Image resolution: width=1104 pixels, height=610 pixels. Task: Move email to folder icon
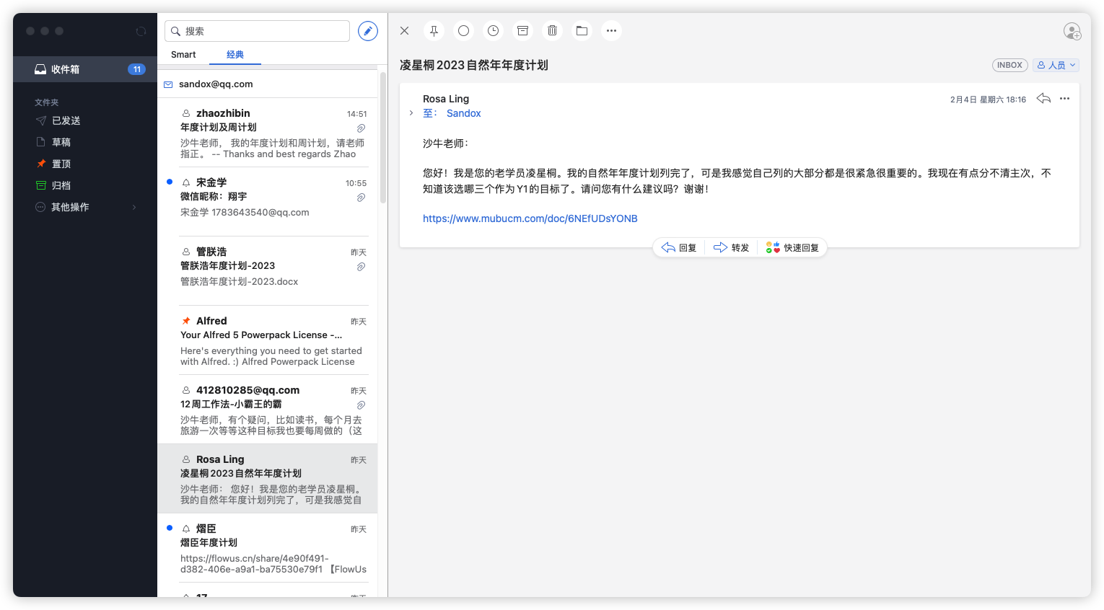click(x=582, y=31)
